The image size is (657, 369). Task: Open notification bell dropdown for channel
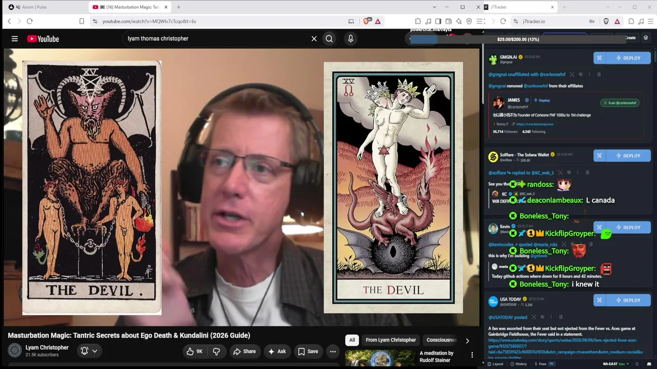pyautogui.click(x=89, y=351)
